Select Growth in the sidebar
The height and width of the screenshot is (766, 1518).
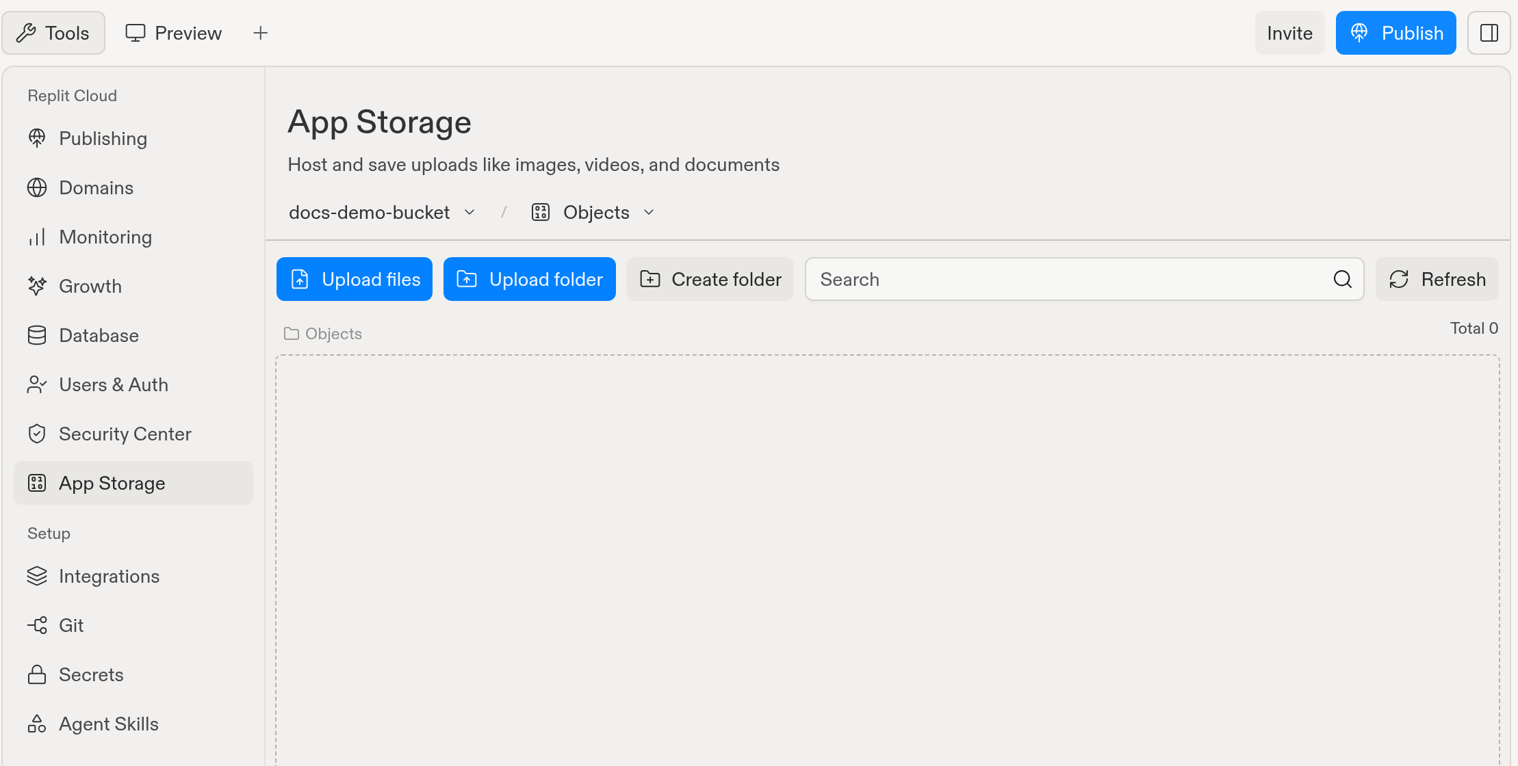[x=133, y=286]
